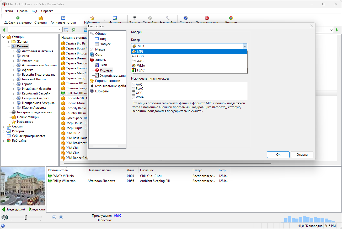Confirm settings with the OK button

[x=278, y=155]
